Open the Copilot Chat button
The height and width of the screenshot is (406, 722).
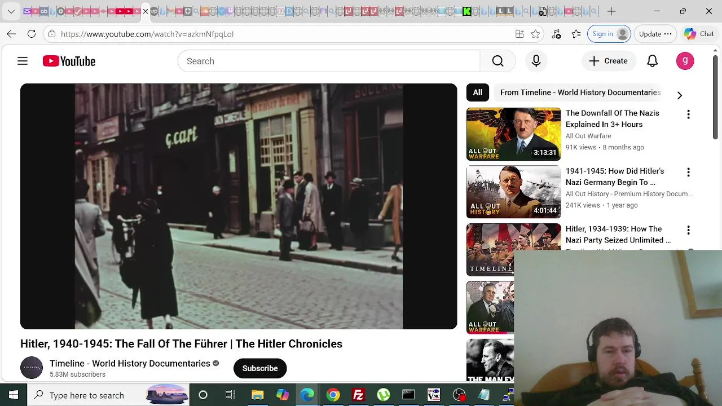point(699,34)
